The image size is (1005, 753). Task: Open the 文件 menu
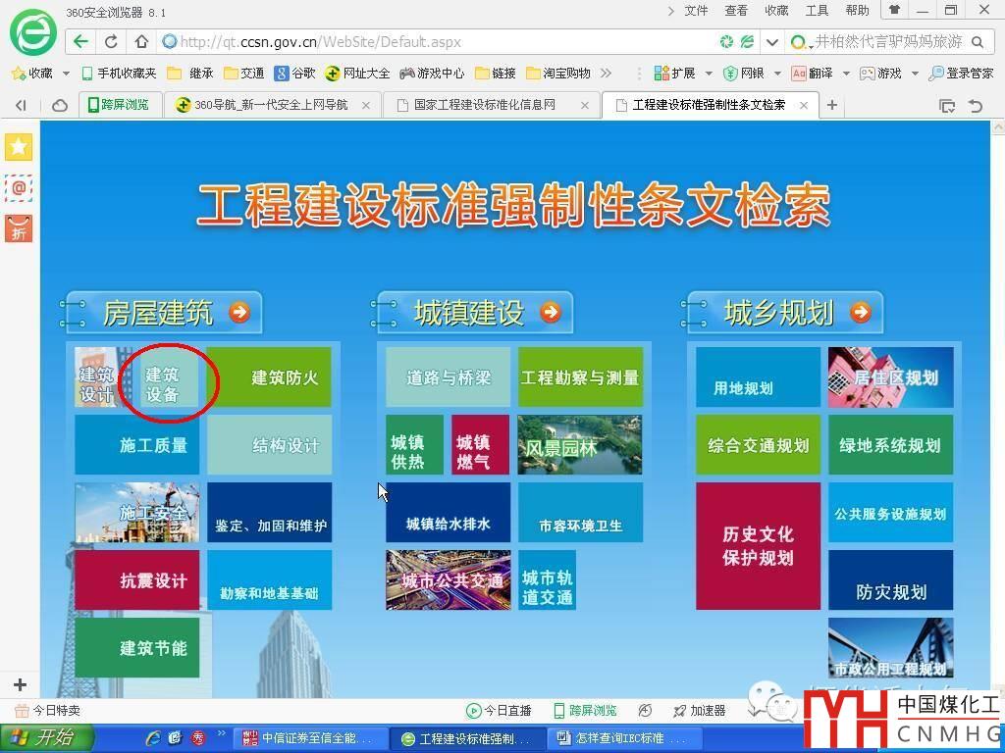coord(696,10)
